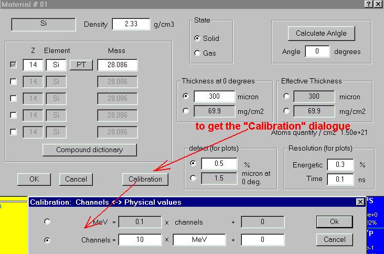The height and width of the screenshot is (254, 384).
Task: Enable the second element row checkbox
Action: [14, 81]
